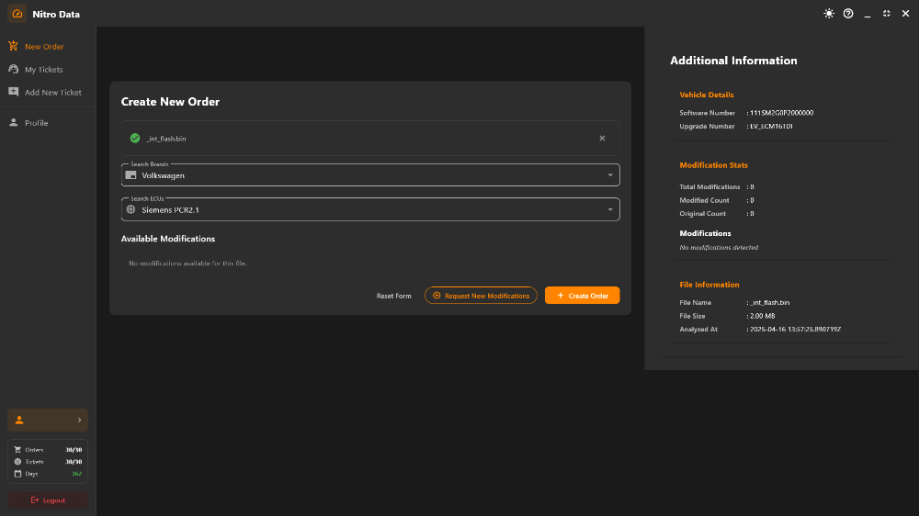Viewport: 919px width, 516px height.
Task: Click the Orders cart icon in stats
Action: coord(17,450)
